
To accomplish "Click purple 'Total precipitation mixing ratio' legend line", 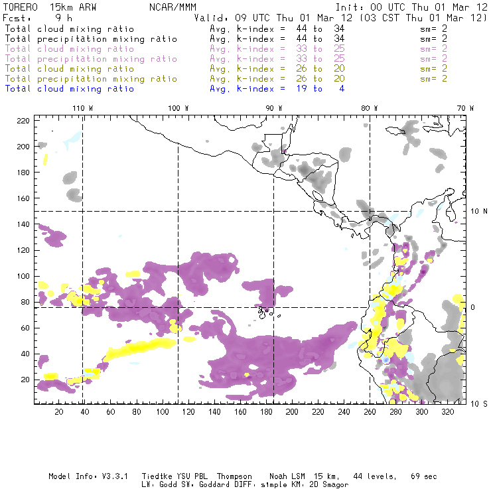I will (x=91, y=59).
